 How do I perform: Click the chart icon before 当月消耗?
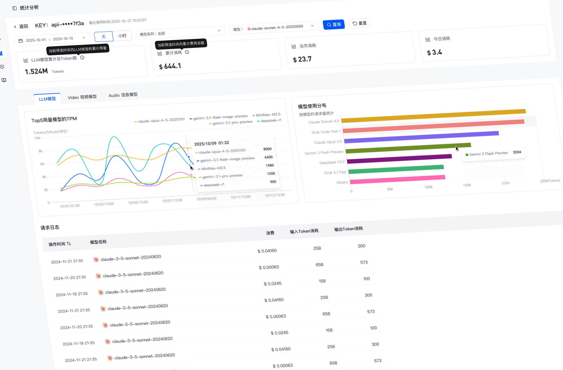tap(294, 46)
